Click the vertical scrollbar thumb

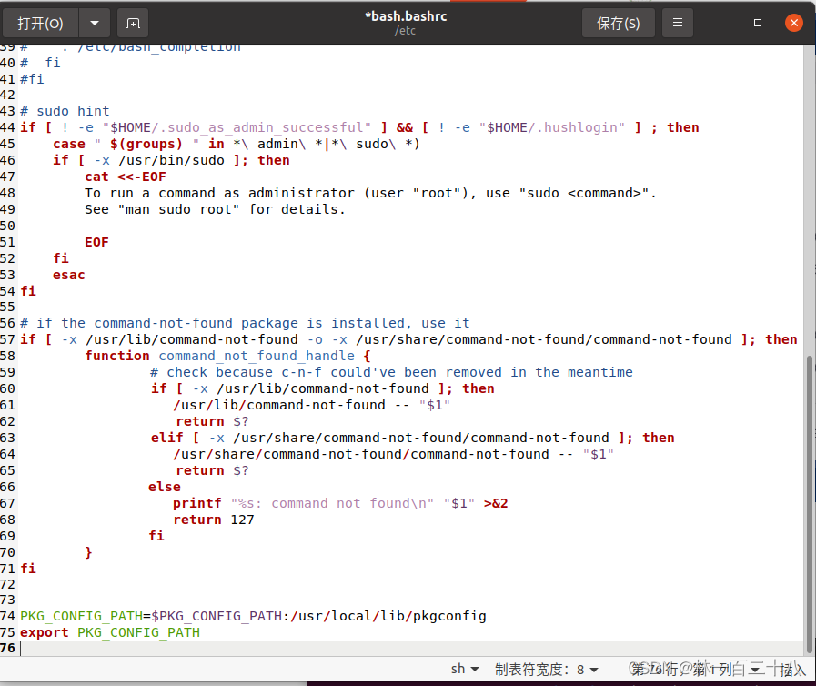[810, 504]
